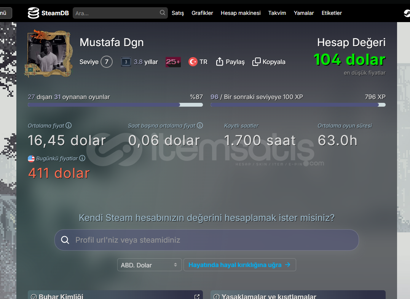Click the level 7 circle badge
This screenshot has width=410, height=299.
pyautogui.click(x=107, y=62)
